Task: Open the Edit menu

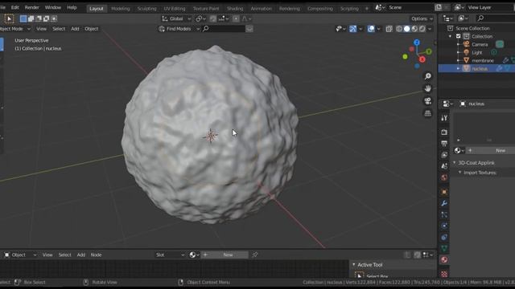Action: click(x=15, y=7)
